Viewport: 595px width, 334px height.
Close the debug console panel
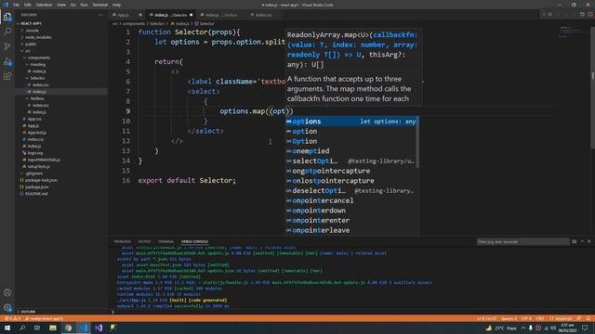[x=588, y=241]
